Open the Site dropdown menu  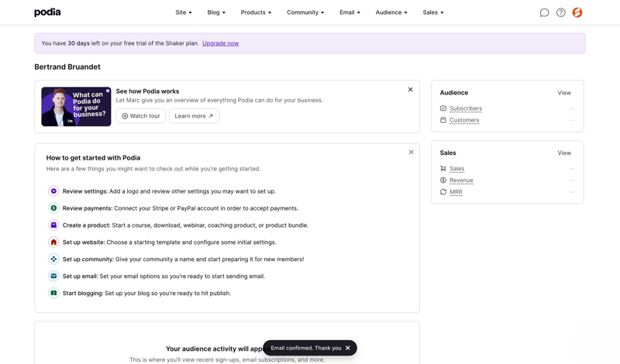pyautogui.click(x=184, y=12)
